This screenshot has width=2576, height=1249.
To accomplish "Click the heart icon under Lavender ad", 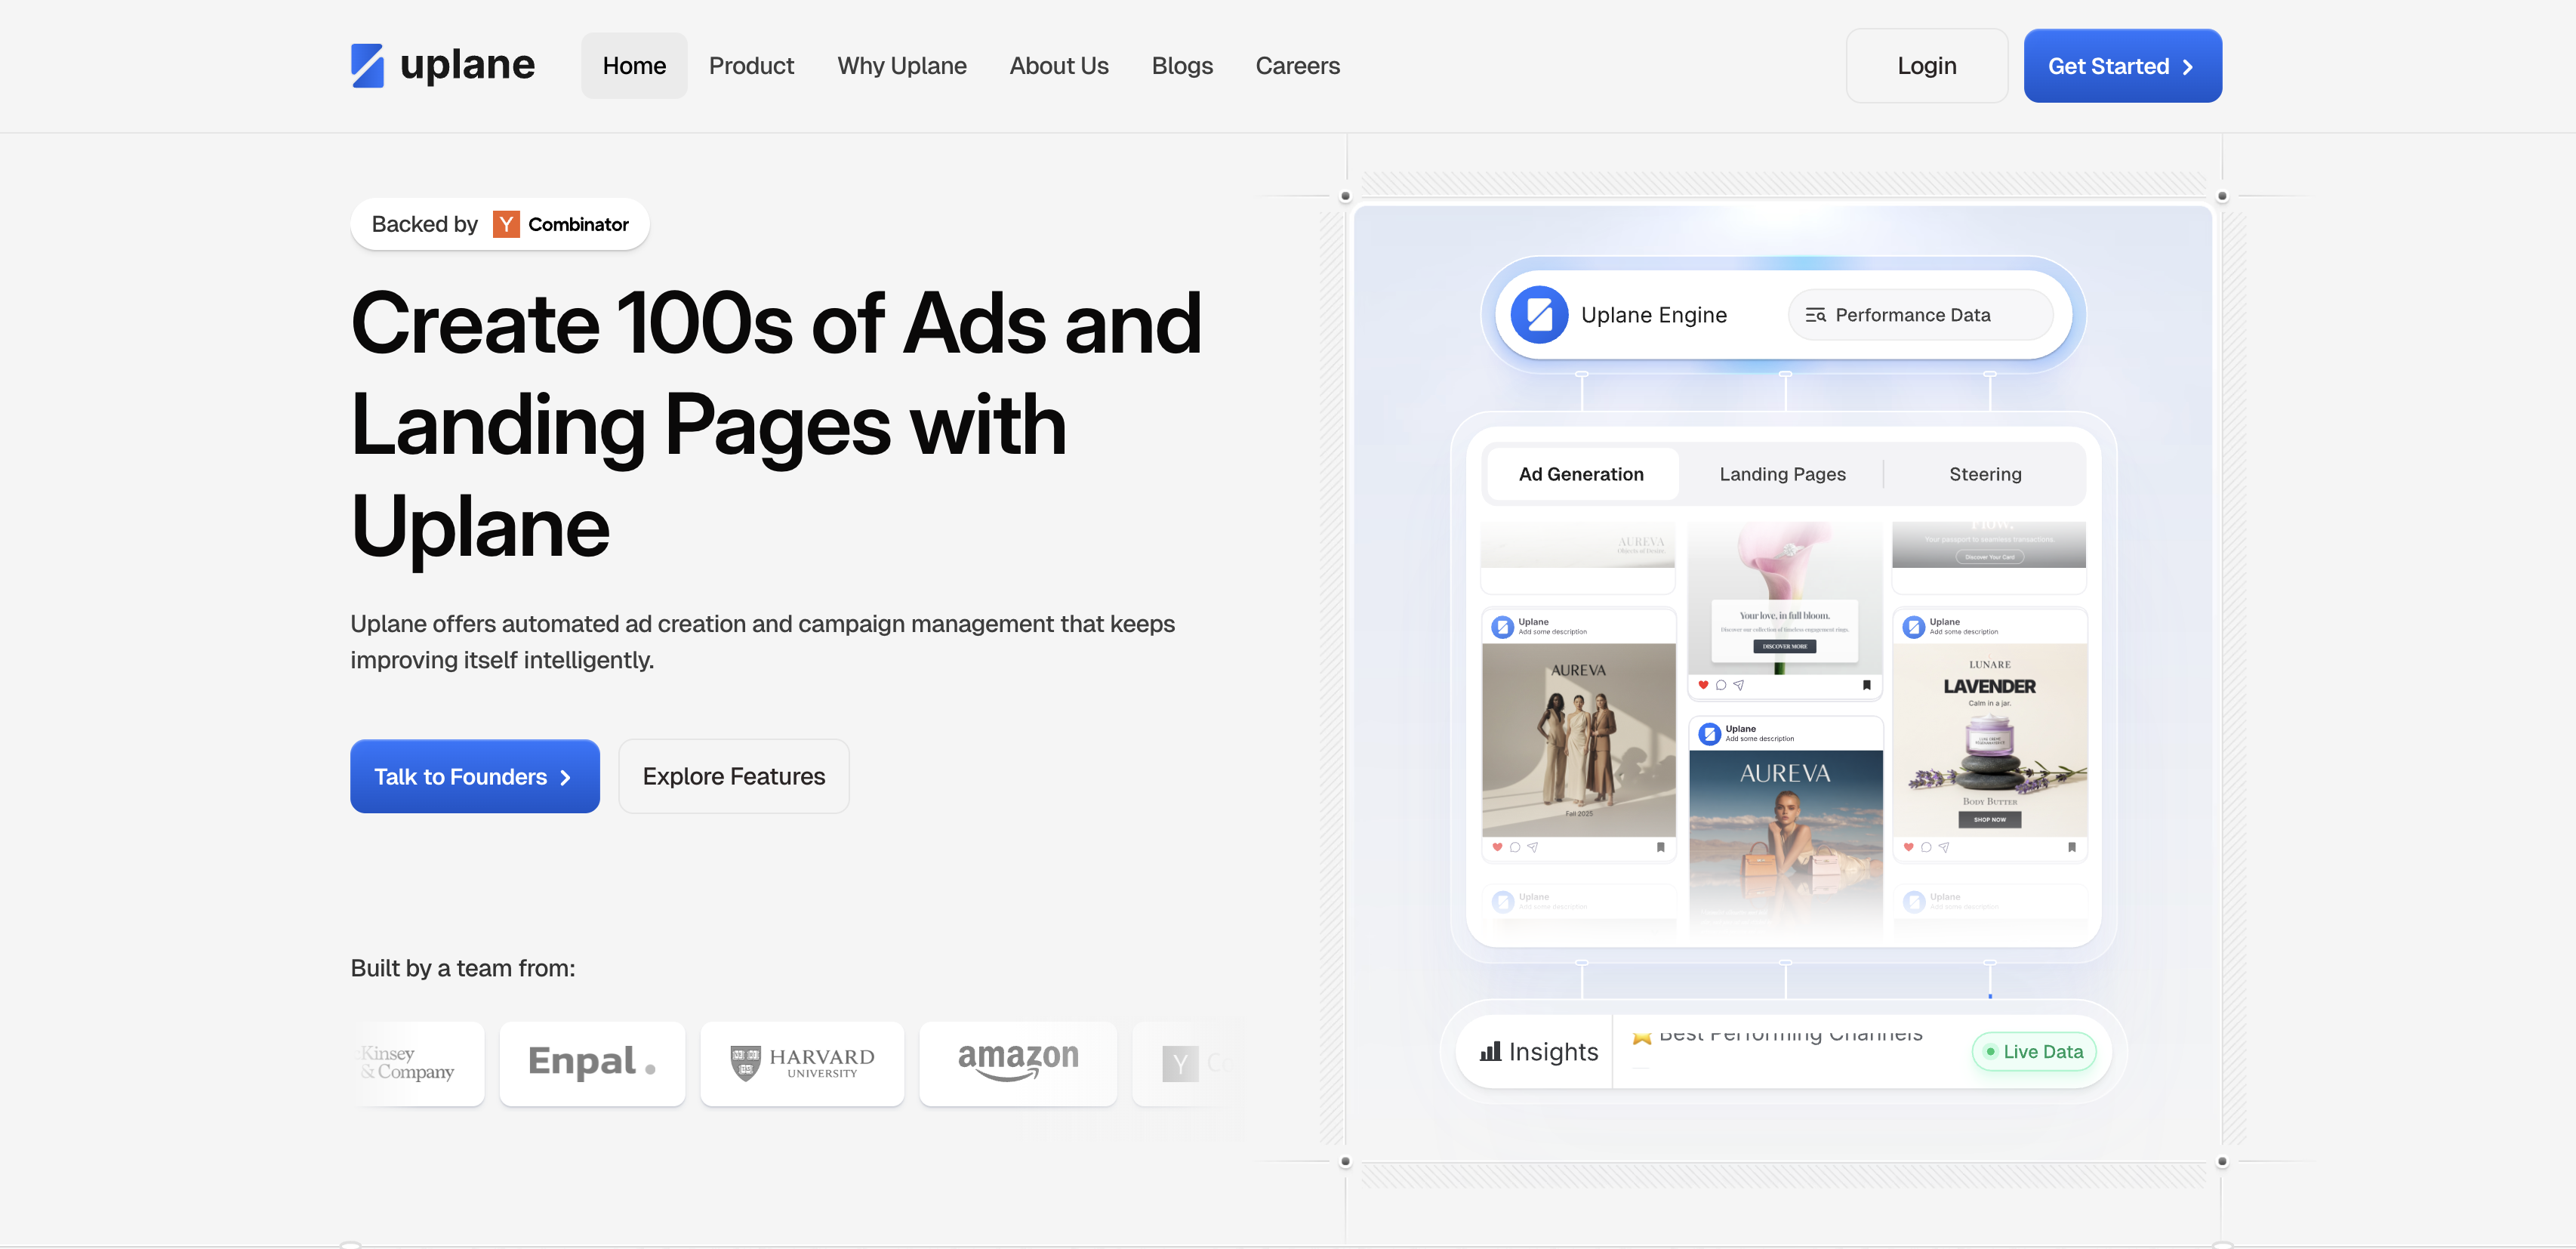I will [x=1908, y=847].
